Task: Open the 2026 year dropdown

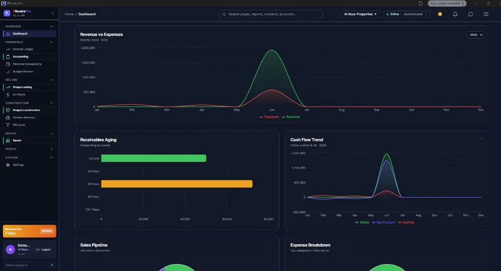Action: (475, 35)
